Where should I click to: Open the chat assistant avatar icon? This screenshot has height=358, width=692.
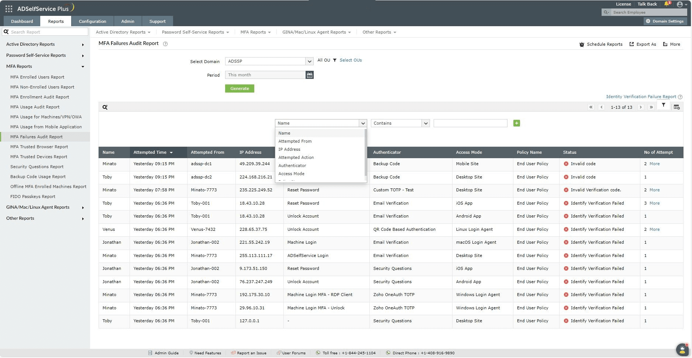(682, 349)
